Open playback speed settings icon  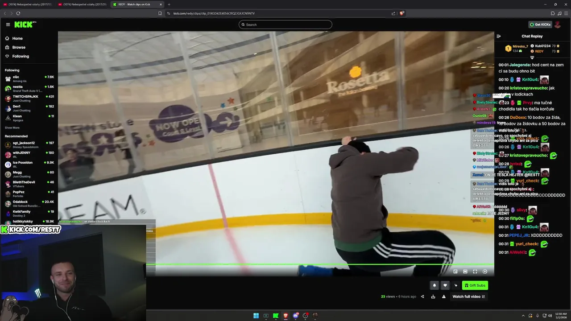(x=485, y=271)
